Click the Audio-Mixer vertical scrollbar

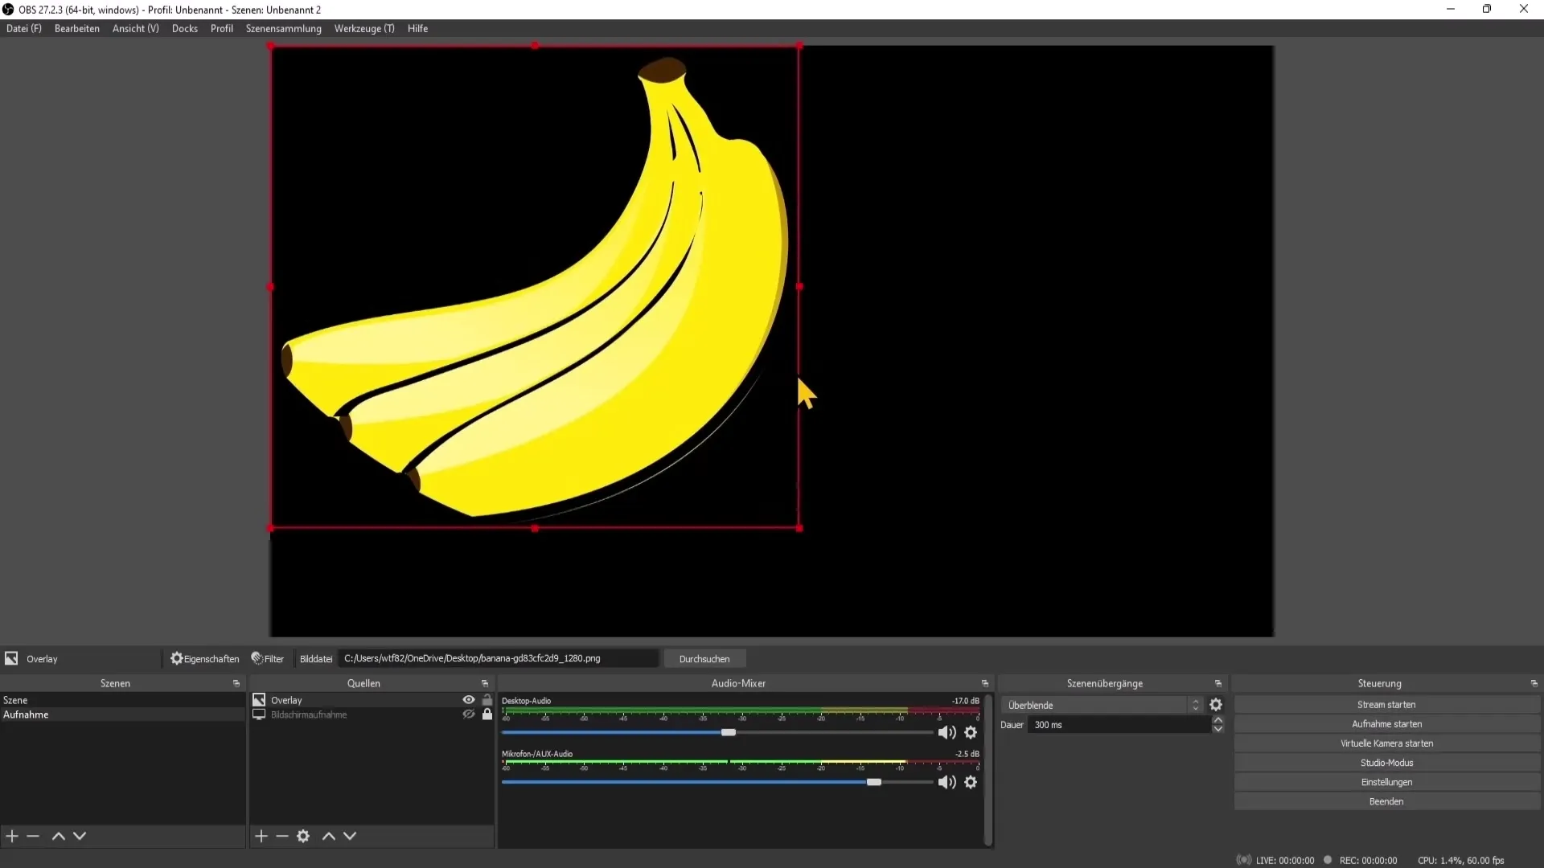(988, 769)
